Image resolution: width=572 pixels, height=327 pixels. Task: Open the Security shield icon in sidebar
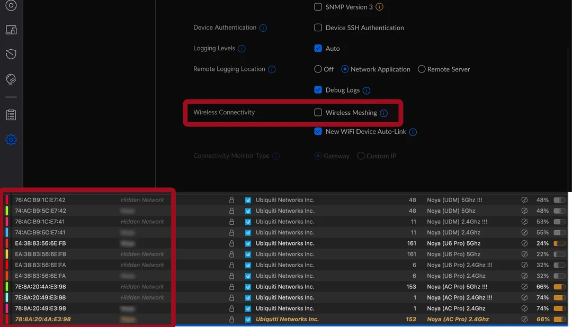click(11, 53)
